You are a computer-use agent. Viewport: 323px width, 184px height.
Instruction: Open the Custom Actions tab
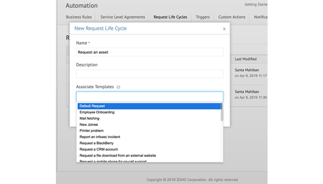(x=232, y=17)
